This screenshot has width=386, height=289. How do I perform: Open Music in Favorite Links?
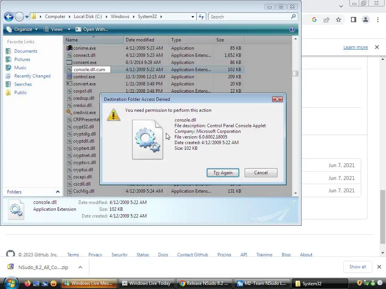(20, 68)
